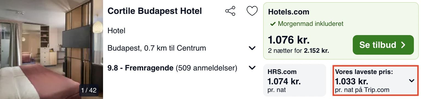
Task: Expand the 9.8 rating details chevron
Action: (252, 68)
